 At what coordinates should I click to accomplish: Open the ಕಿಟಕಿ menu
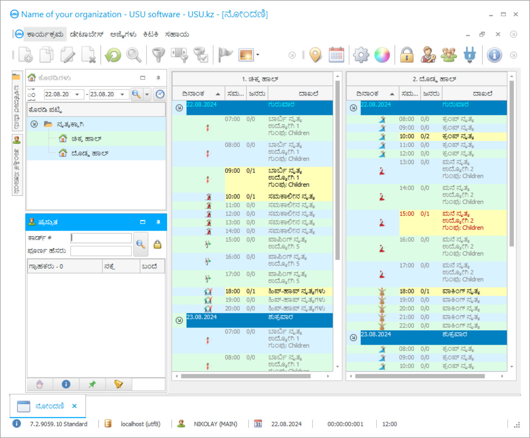(151, 34)
